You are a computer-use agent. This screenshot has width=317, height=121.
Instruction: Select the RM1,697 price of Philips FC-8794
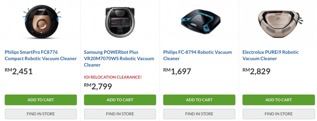point(177,71)
